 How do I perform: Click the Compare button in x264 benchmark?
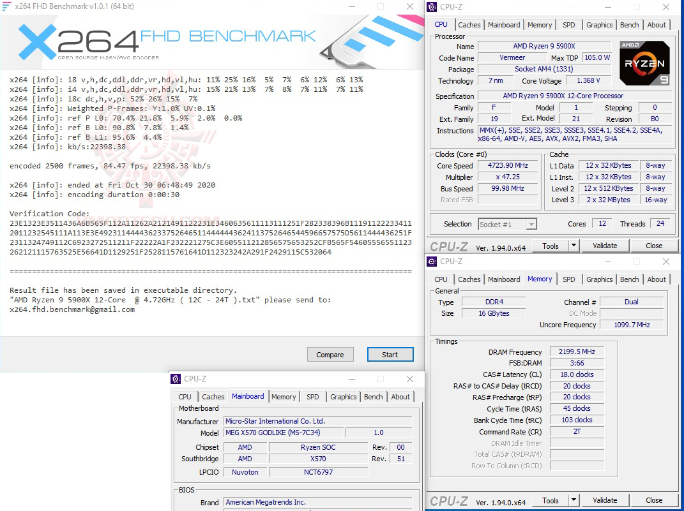pos(330,355)
